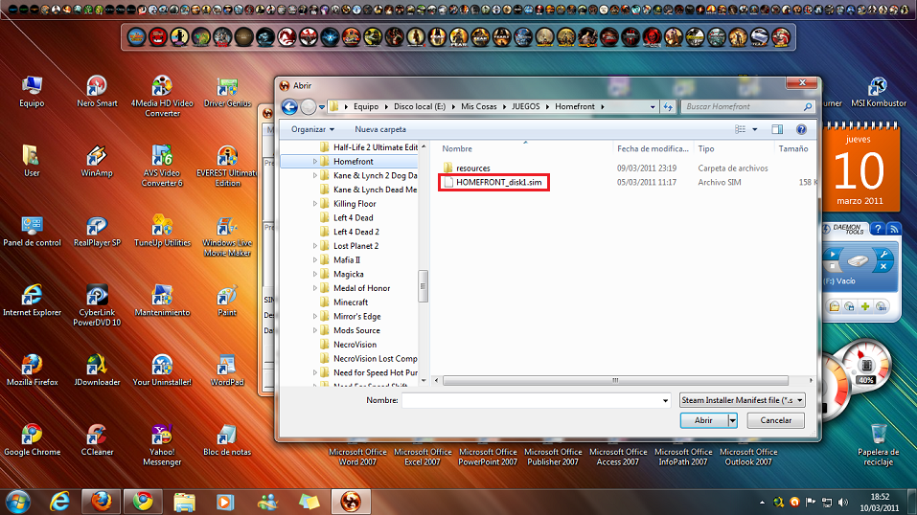Open Windows Live Movie Maker icon
Image resolution: width=917 pixels, height=515 pixels.
point(227,235)
